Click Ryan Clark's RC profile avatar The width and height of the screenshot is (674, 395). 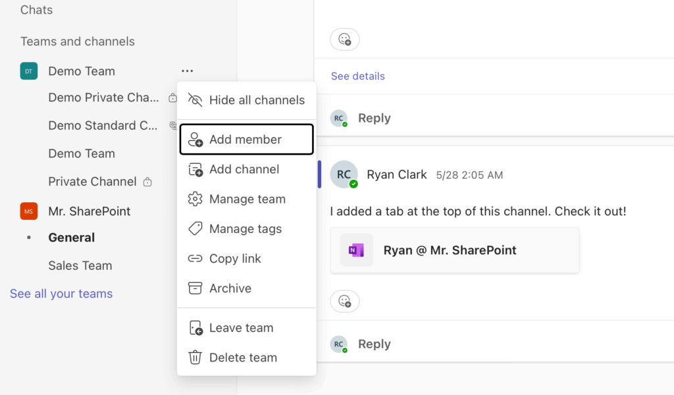(344, 174)
